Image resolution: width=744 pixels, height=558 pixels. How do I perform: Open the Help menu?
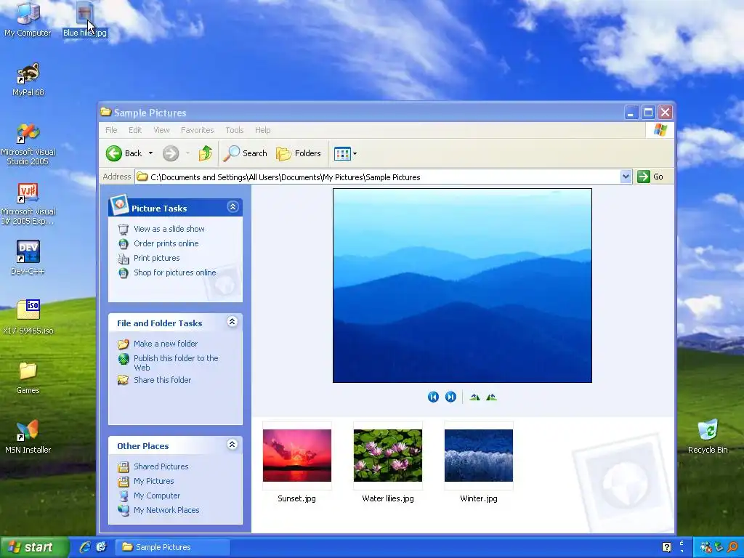262,130
